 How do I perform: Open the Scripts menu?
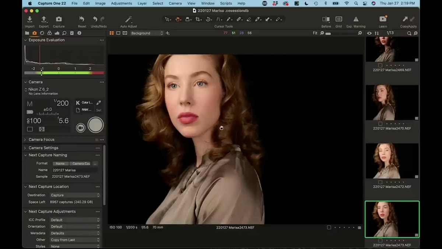[x=226, y=3]
